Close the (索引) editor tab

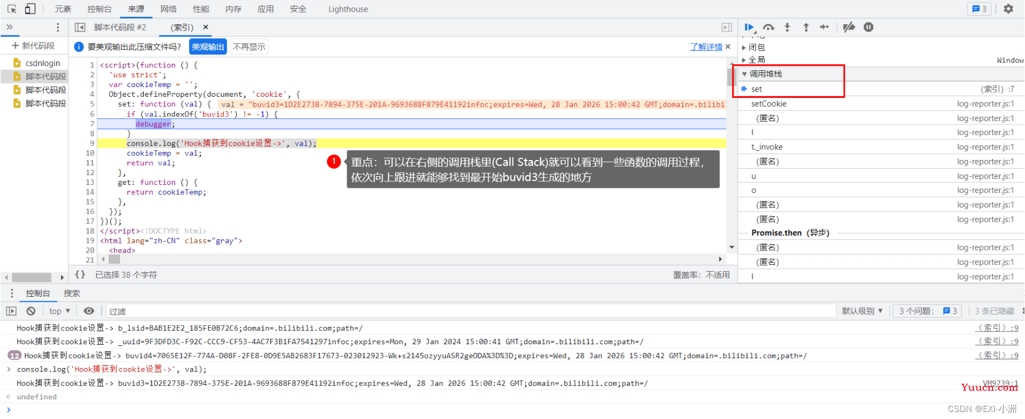(x=205, y=27)
